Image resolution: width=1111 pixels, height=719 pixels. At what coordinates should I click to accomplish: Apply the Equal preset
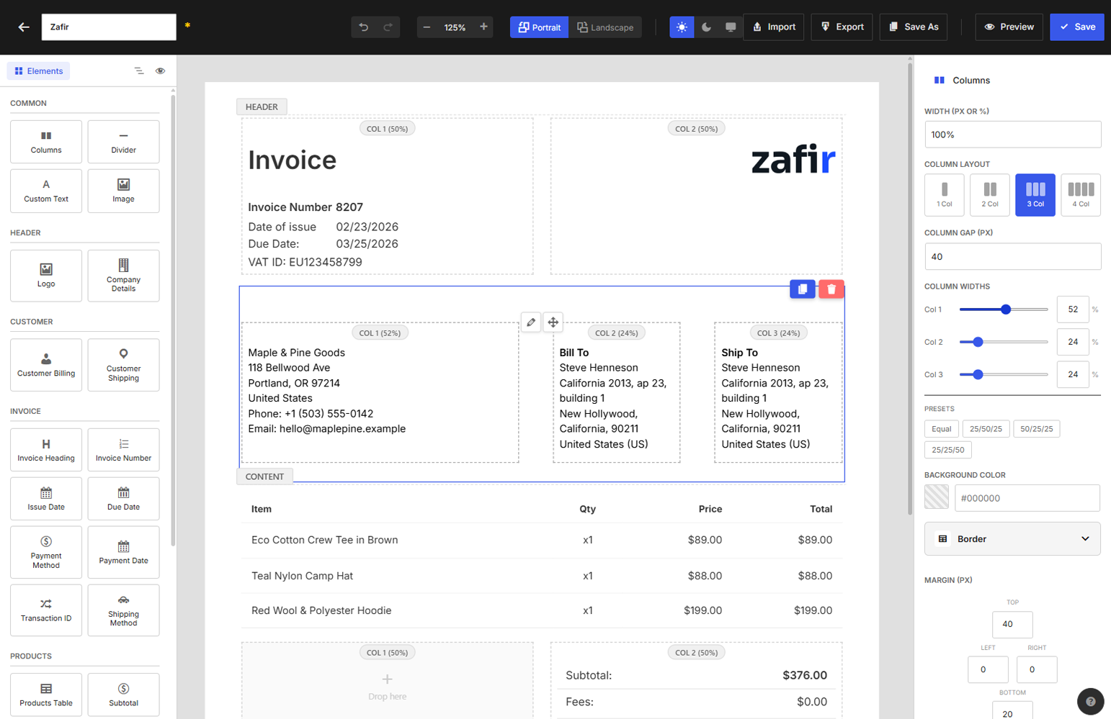941,429
